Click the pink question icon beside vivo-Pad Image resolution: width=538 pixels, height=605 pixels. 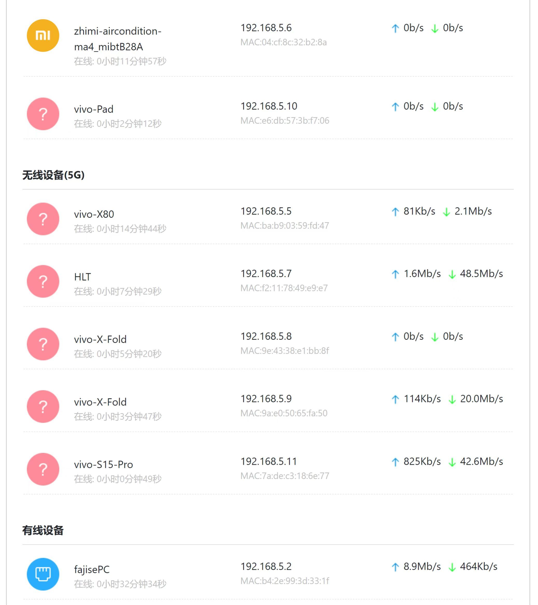click(x=43, y=114)
